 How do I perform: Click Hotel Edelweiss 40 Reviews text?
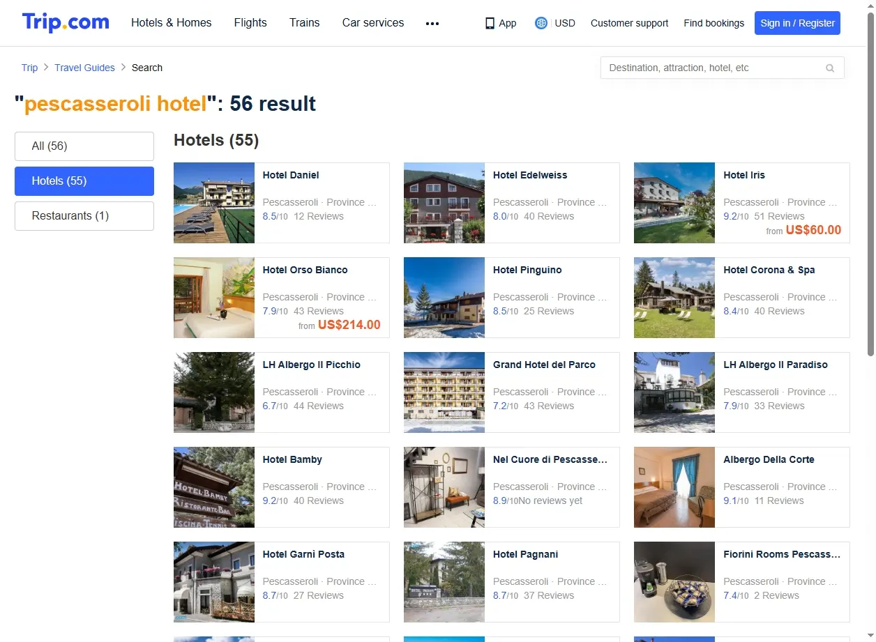[x=549, y=216]
